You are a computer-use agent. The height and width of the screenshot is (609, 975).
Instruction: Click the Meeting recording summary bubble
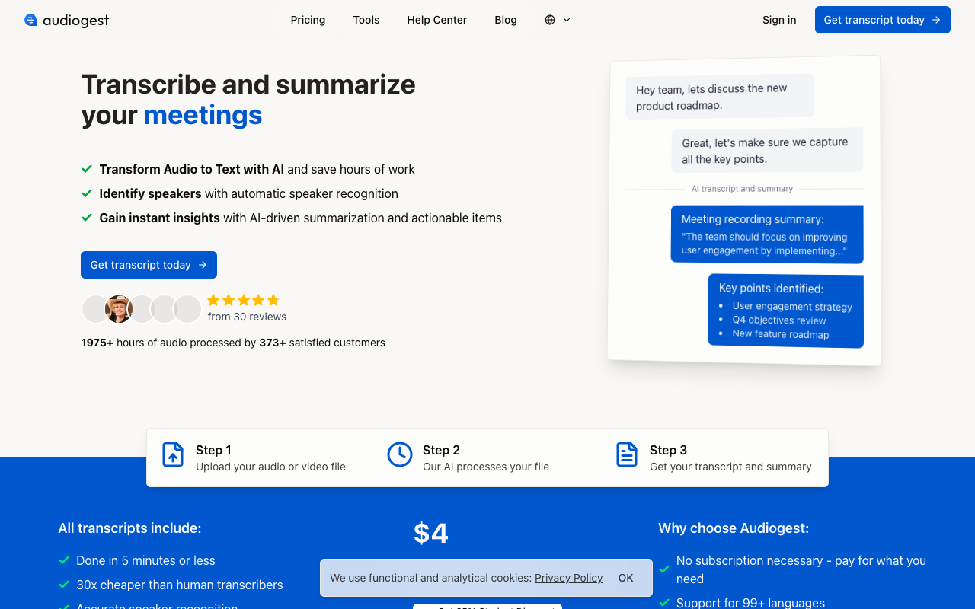click(767, 234)
